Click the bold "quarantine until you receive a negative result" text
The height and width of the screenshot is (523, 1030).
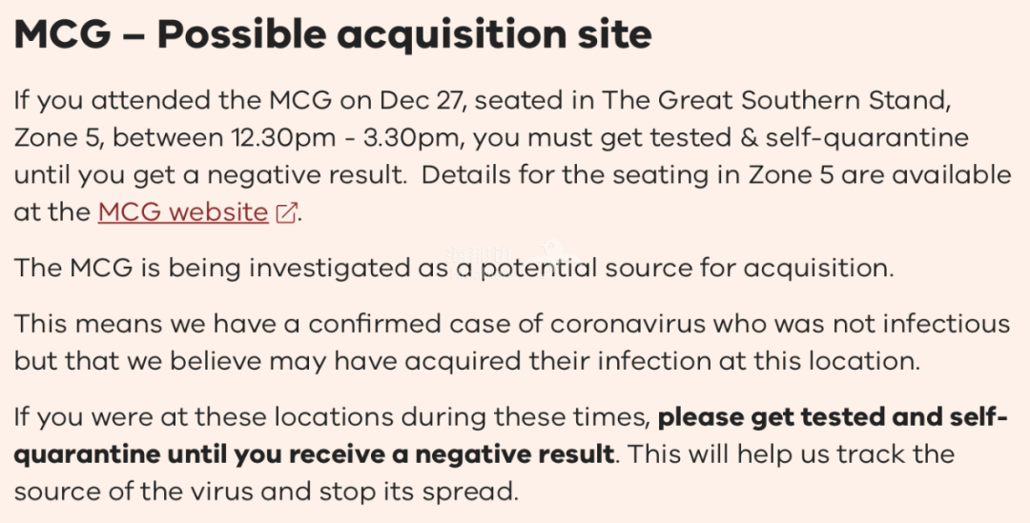coord(314,454)
